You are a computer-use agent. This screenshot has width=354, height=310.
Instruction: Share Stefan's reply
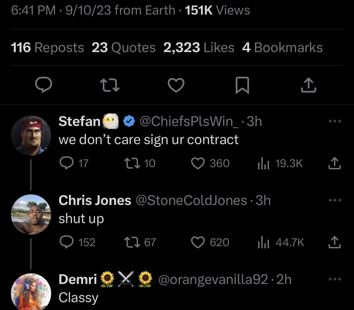point(334,163)
